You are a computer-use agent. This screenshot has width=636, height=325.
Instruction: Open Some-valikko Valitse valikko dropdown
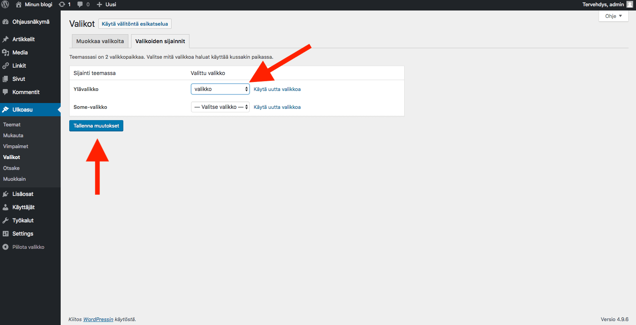click(220, 107)
